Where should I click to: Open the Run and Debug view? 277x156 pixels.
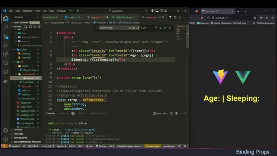coord(6,45)
